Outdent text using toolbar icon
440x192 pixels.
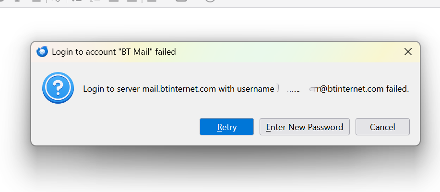pos(114,1)
